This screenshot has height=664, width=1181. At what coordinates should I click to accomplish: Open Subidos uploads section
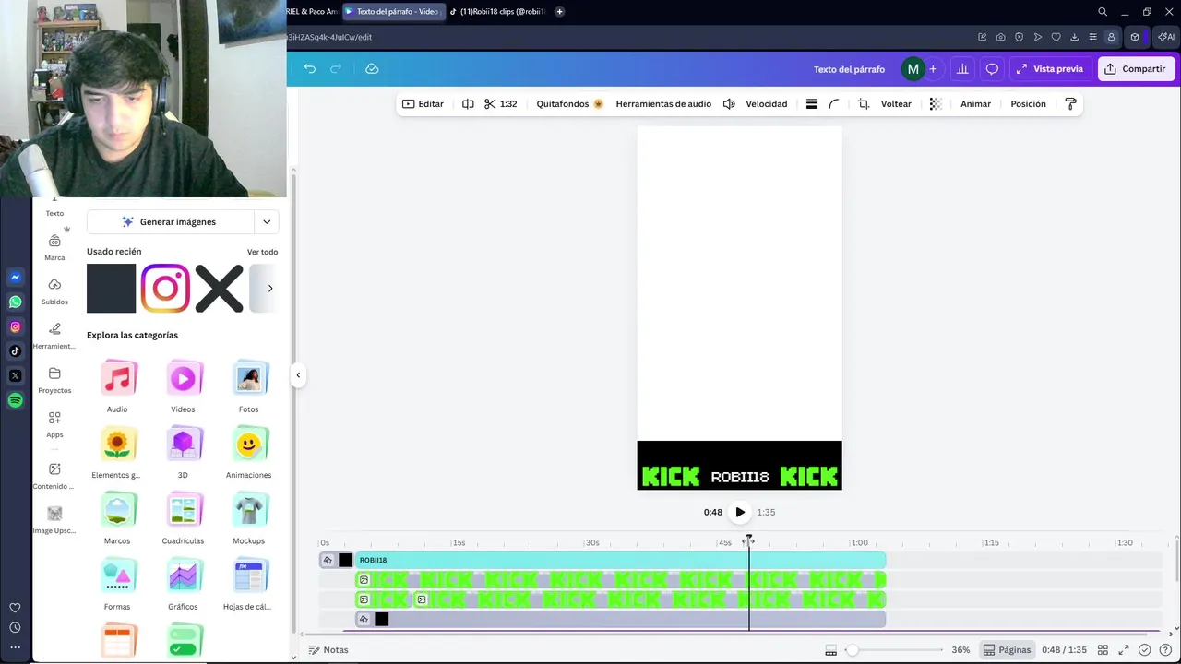coord(54,291)
